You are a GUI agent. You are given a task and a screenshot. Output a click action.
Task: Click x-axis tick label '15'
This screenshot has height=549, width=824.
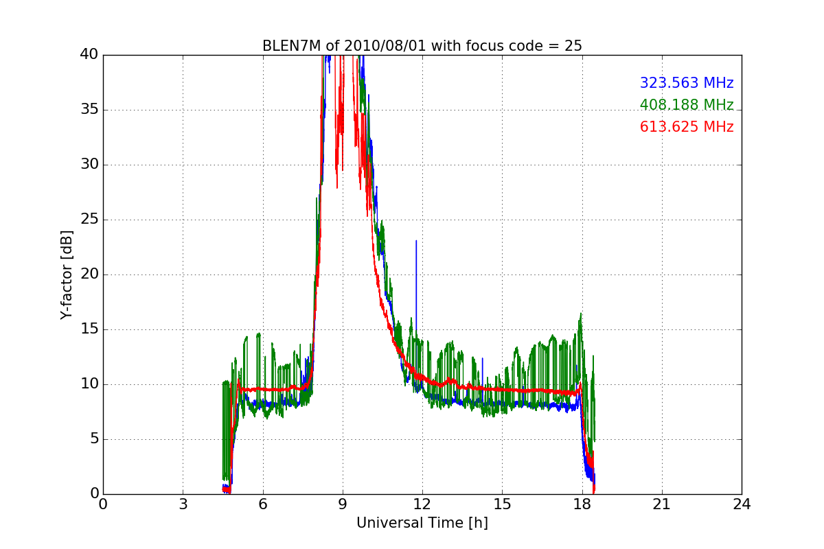tap(502, 504)
